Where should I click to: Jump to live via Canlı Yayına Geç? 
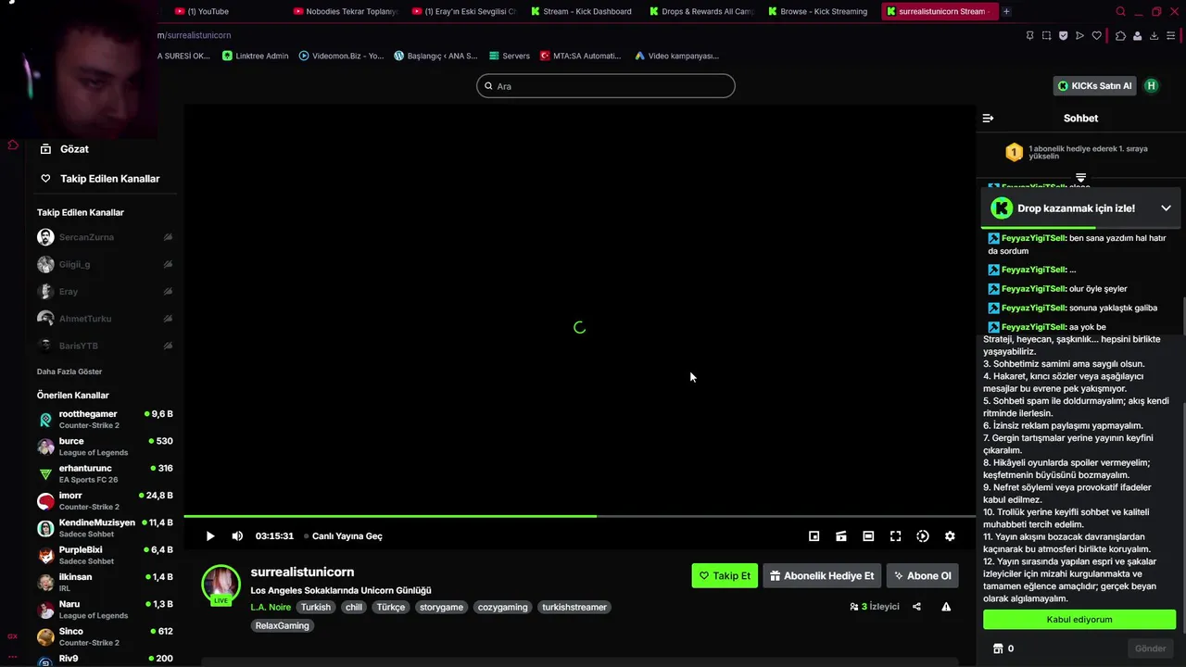point(344,536)
